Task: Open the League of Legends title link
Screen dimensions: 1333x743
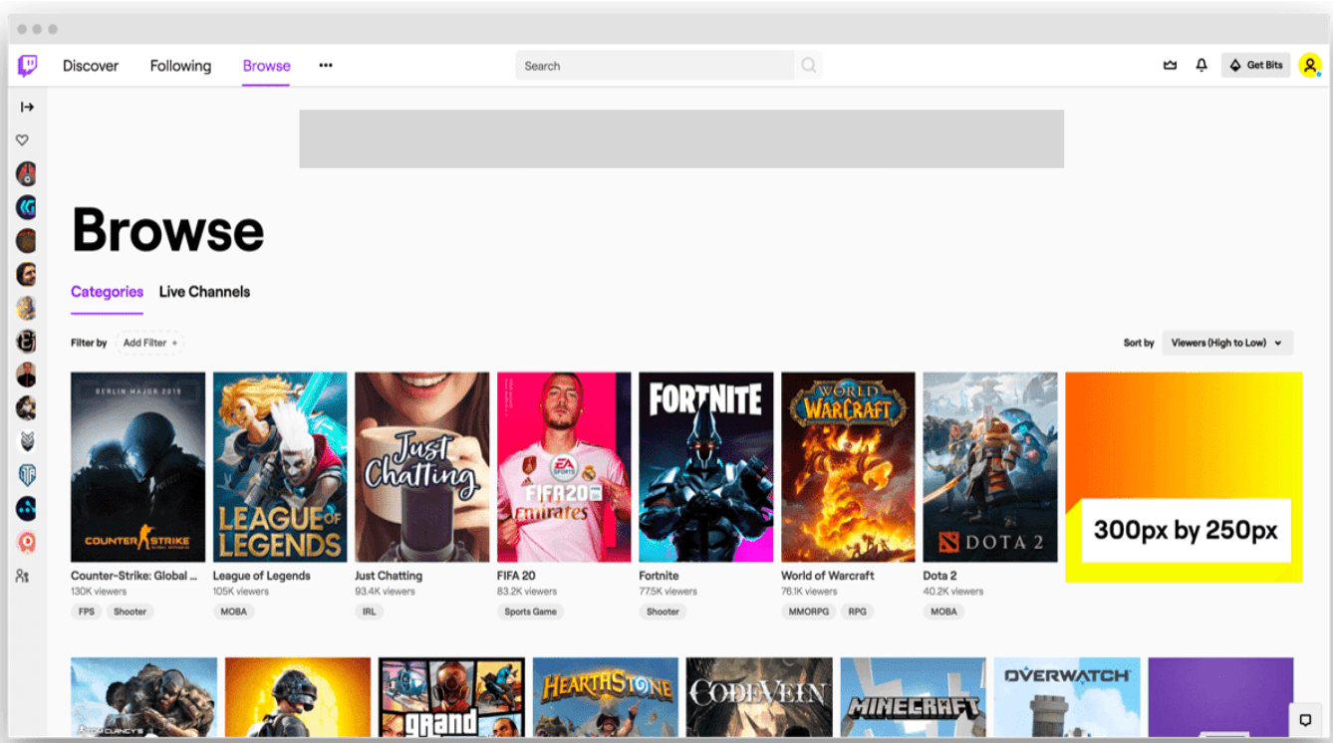Action: [x=261, y=576]
